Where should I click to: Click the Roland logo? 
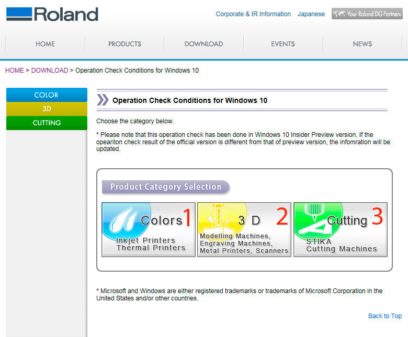[x=52, y=14]
